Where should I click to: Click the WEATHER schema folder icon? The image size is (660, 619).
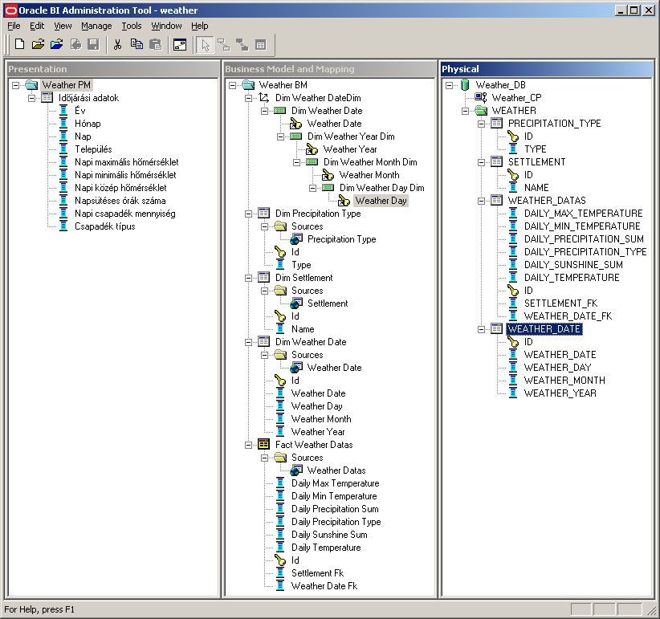click(481, 111)
